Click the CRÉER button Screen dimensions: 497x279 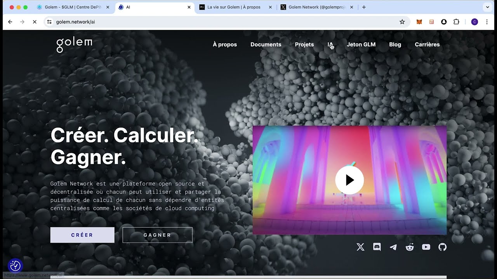coord(82,235)
